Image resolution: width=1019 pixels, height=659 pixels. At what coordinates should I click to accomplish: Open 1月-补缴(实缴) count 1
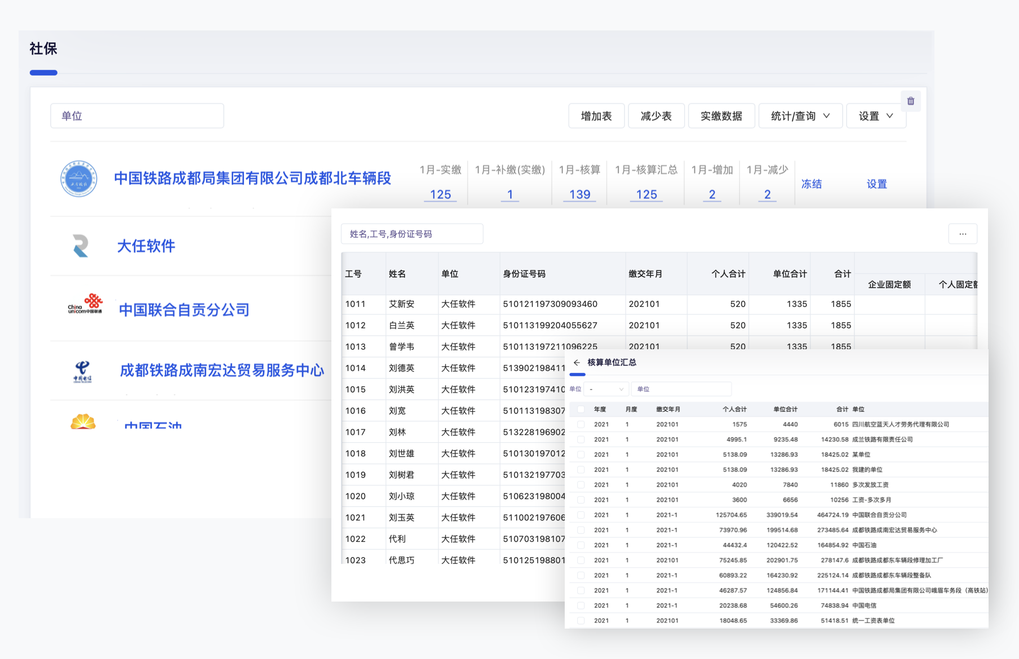pyautogui.click(x=510, y=194)
